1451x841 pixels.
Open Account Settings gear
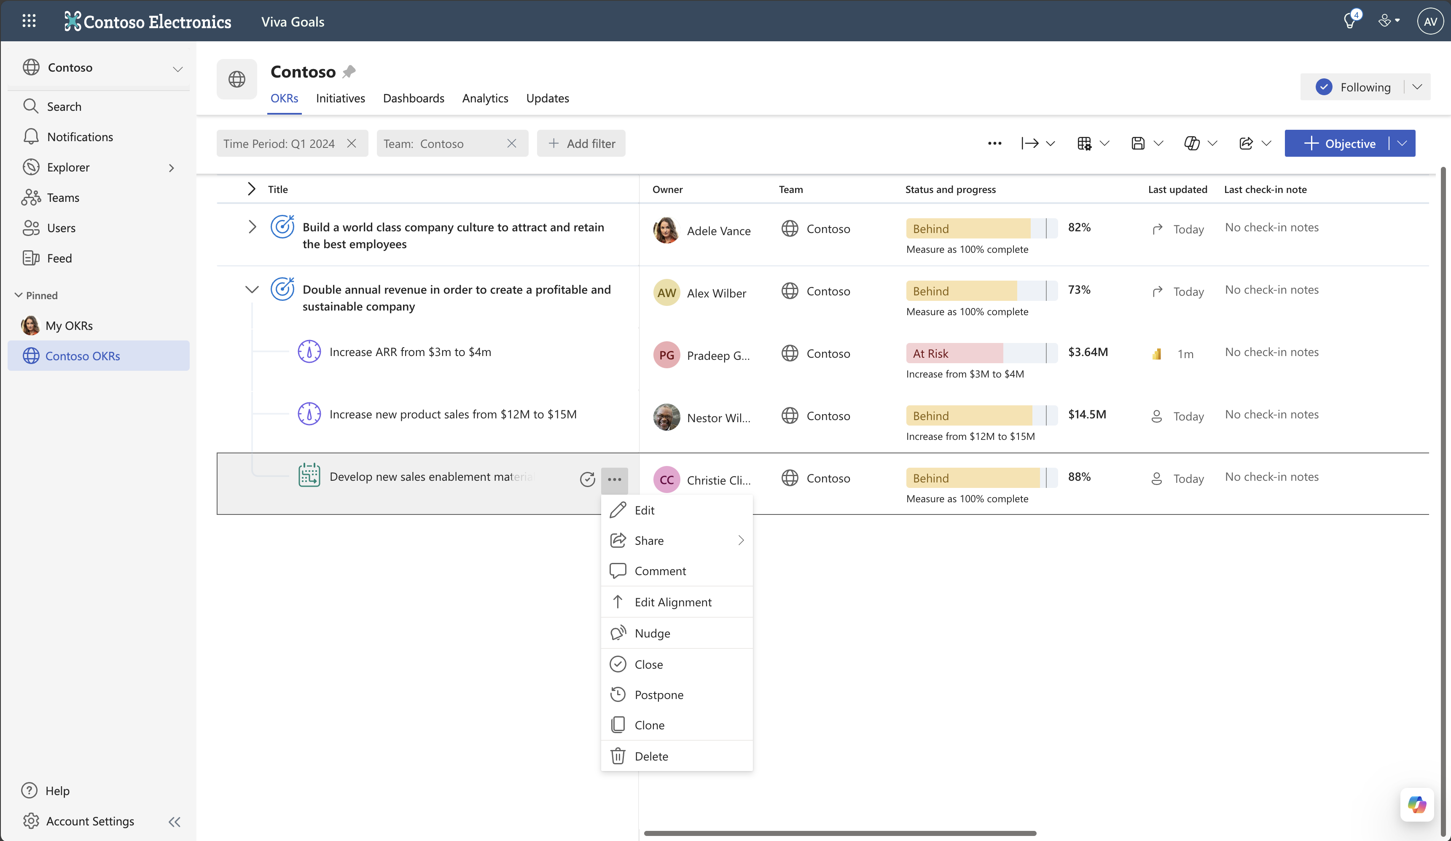[31, 821]
